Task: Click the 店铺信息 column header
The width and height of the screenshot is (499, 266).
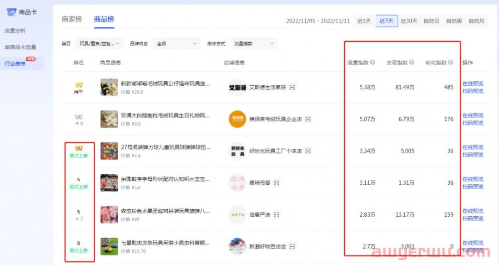Action: 234,63
